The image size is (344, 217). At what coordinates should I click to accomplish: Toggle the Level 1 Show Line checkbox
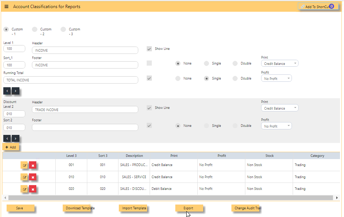pyautogui.click(x=149, y=49)
